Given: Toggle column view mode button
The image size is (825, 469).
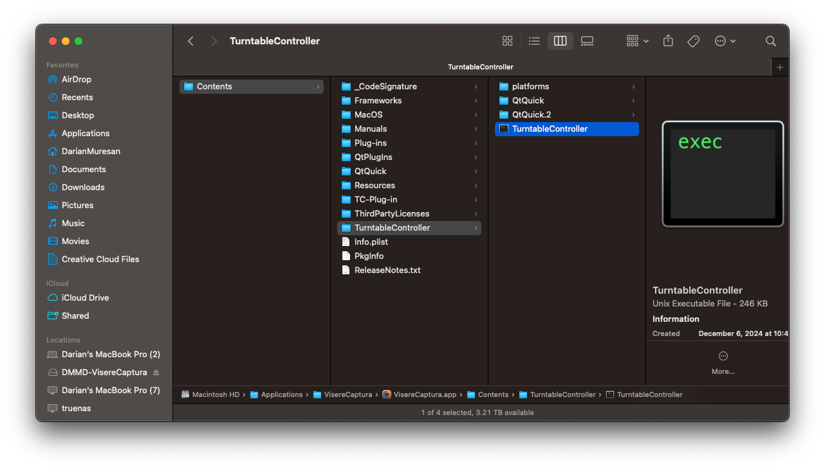Looking at the screenshot, I should pyautogui.click(x=560, y=41).
